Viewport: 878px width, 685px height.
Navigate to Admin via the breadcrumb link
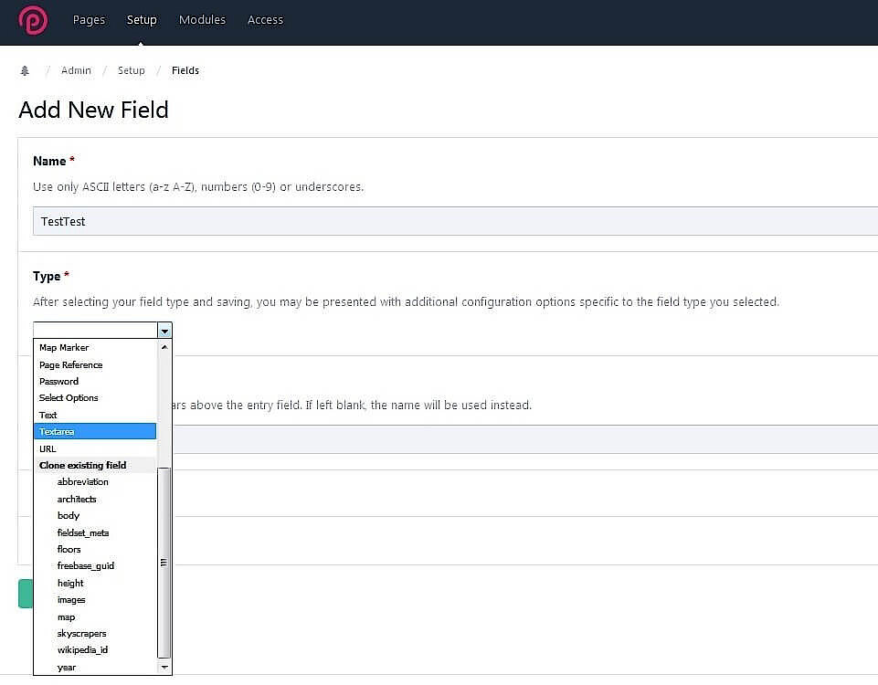76,70
